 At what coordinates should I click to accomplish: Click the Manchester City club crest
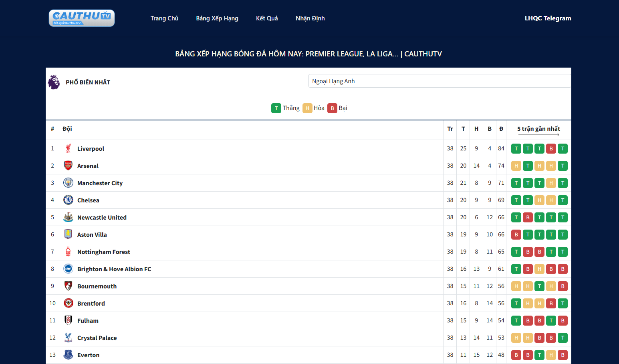point(68,183)
